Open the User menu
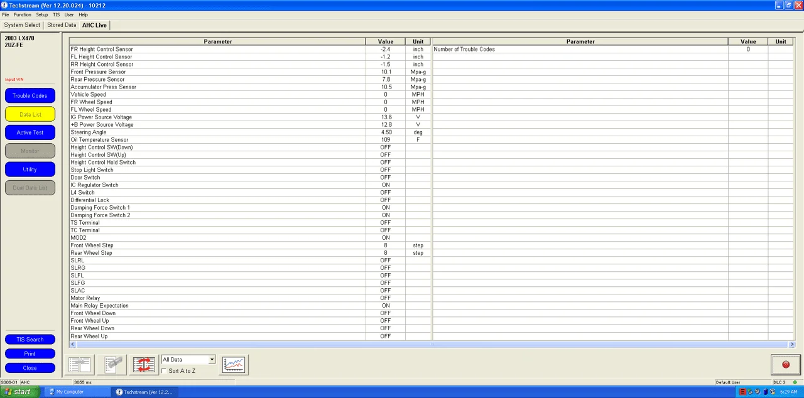This screenshot has height=398, width=804. (69, 14)
